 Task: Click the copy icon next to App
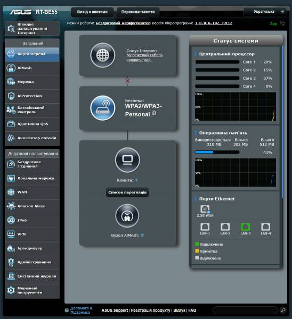coord(282,23)
